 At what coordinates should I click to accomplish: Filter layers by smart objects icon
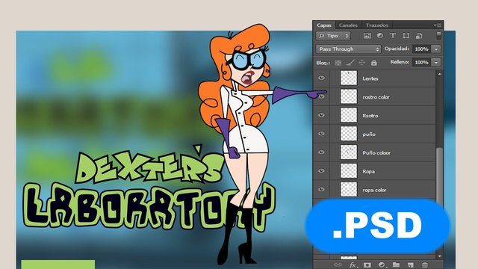[x=419, y=36]
